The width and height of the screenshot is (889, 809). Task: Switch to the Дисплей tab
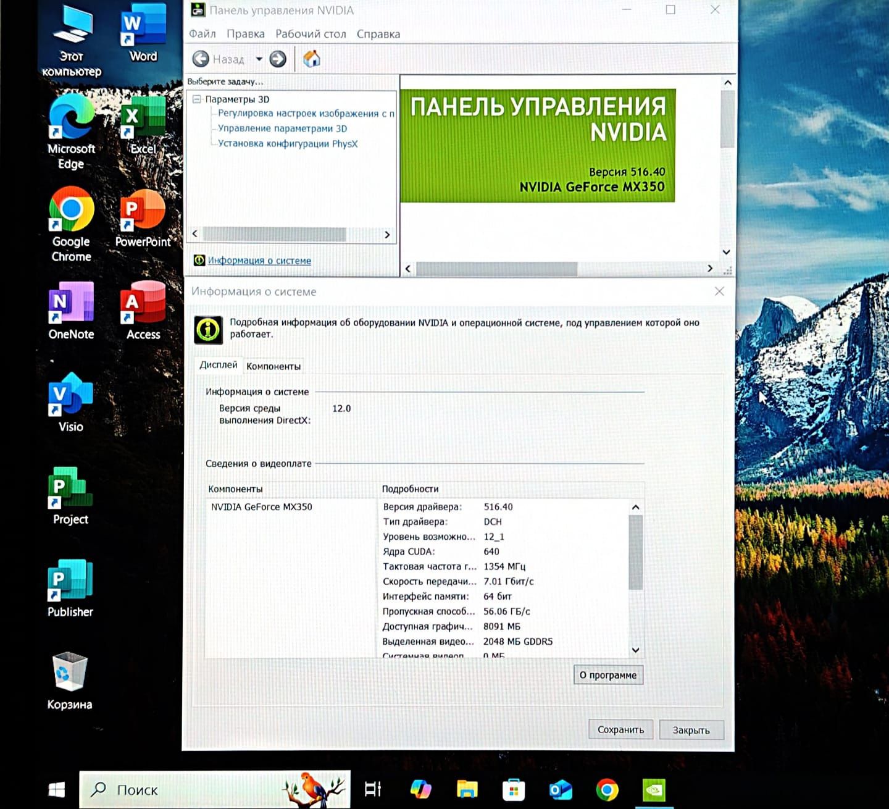[218, 365]
